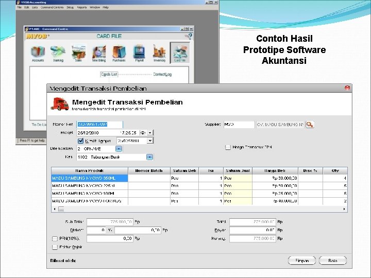Click the PPN amount field 0,00
The height and width of the screenshot is (278, 371).
click(110, 238)
